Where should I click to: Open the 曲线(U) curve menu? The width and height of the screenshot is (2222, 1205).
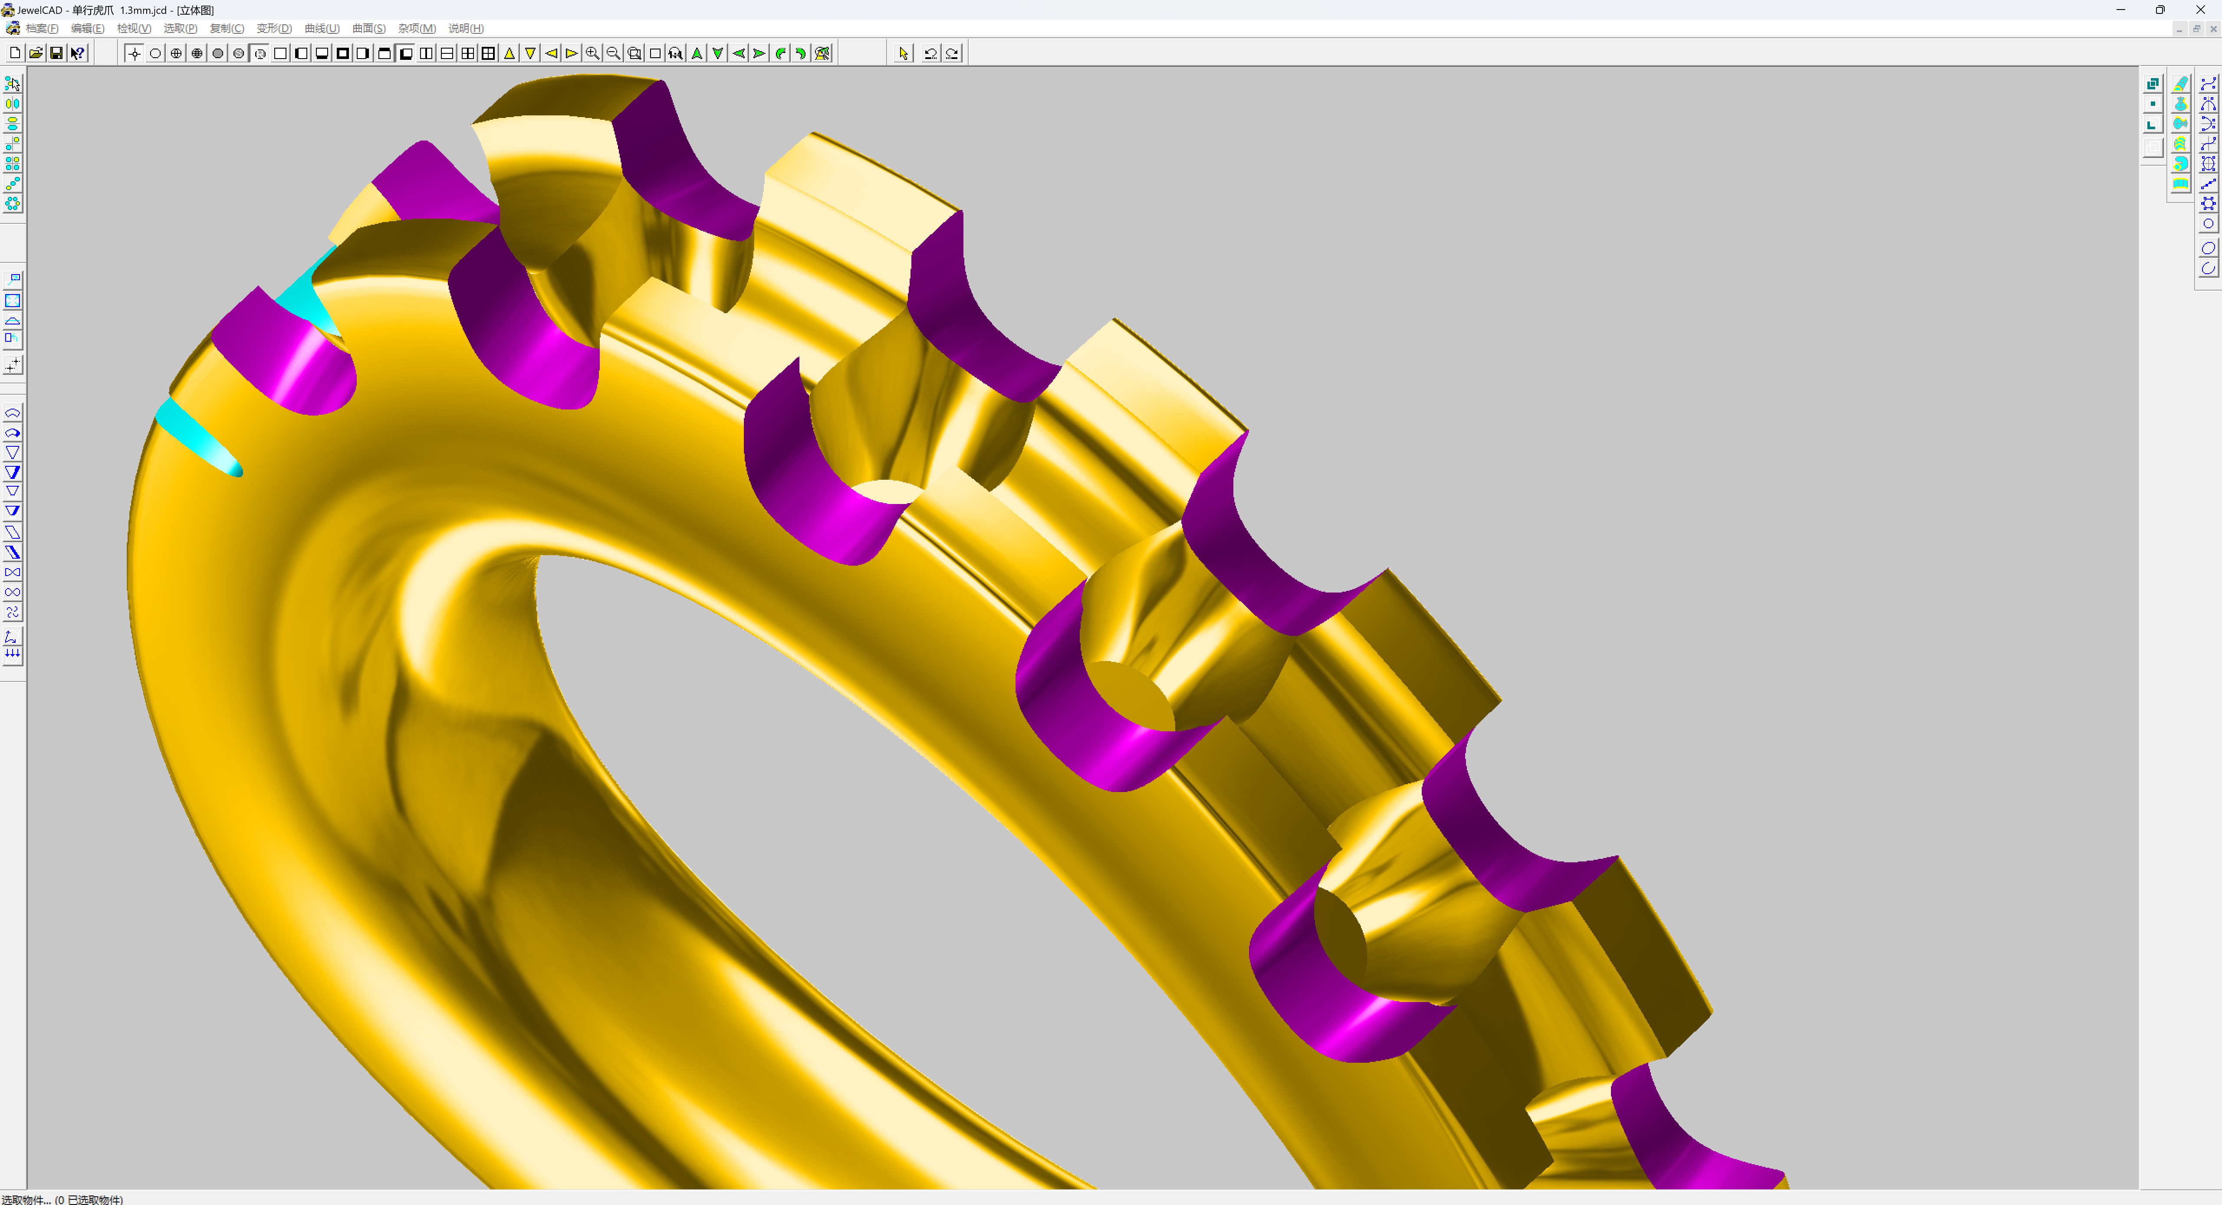[322, 29]
